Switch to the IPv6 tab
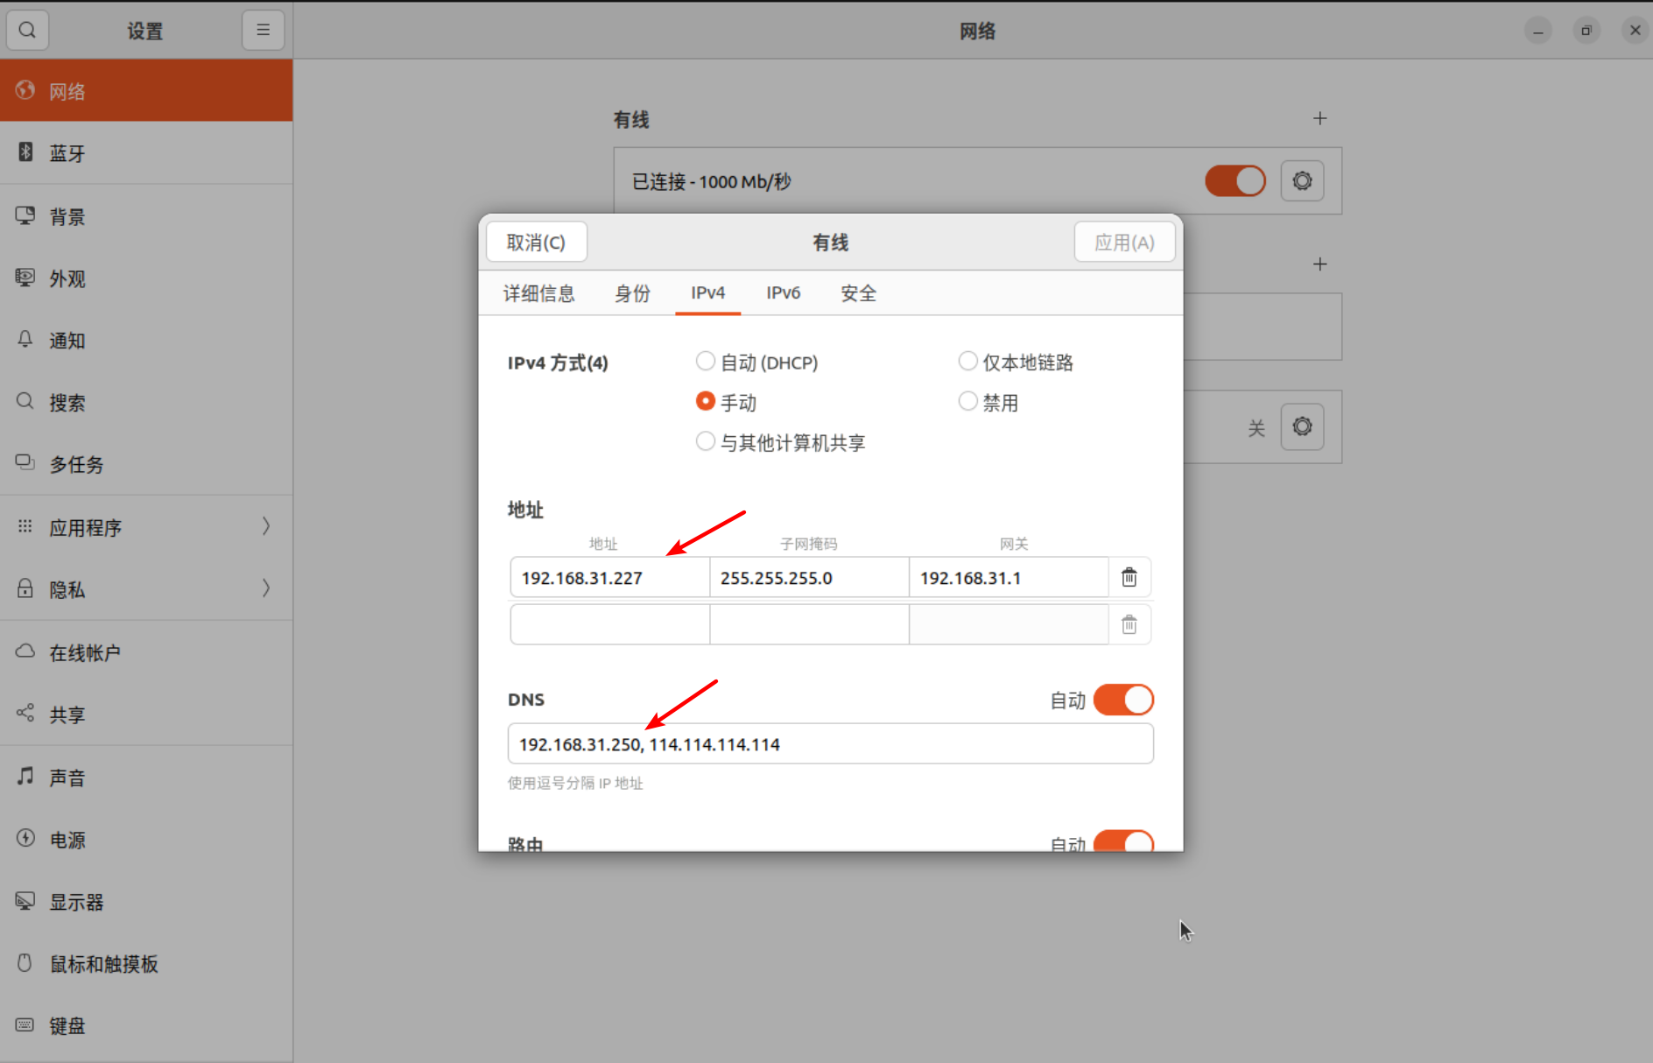 [784, 292]
